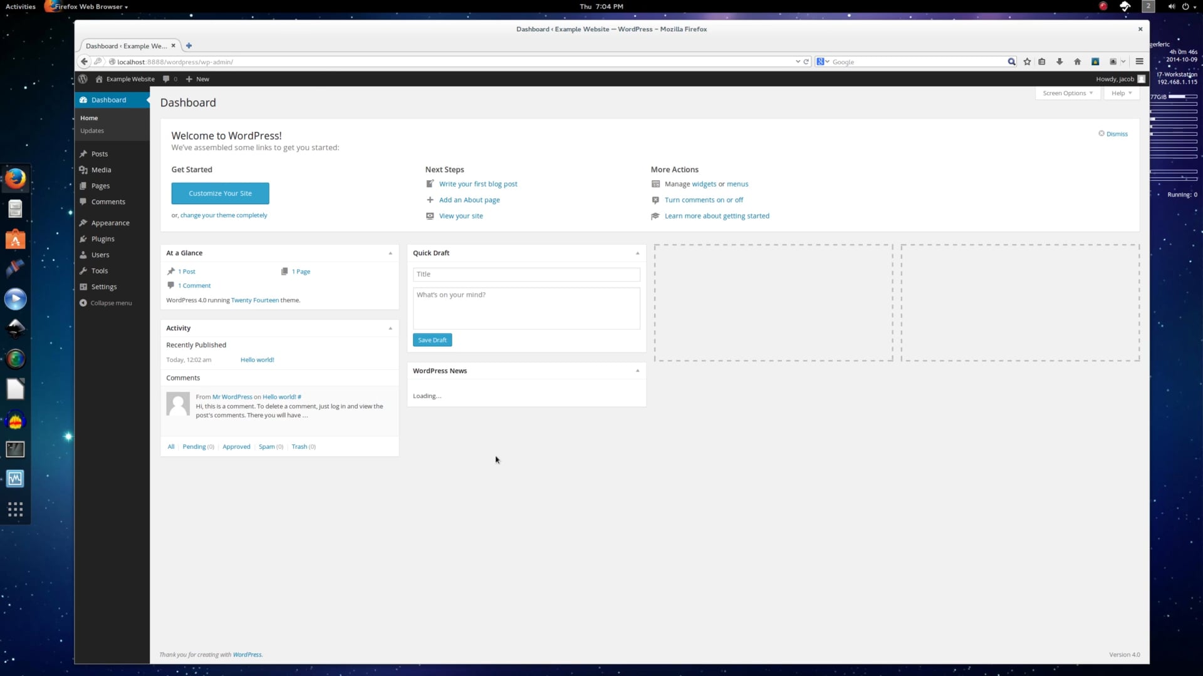Click Mr WordPress commenter link

pyautogui.click(x=232, y=397)
